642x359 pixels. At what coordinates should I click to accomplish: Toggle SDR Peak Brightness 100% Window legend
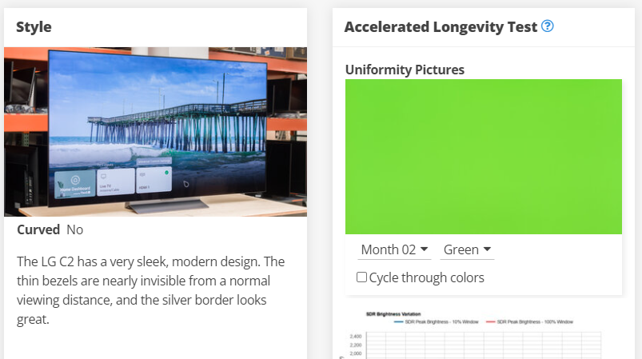tap(529, 321)
